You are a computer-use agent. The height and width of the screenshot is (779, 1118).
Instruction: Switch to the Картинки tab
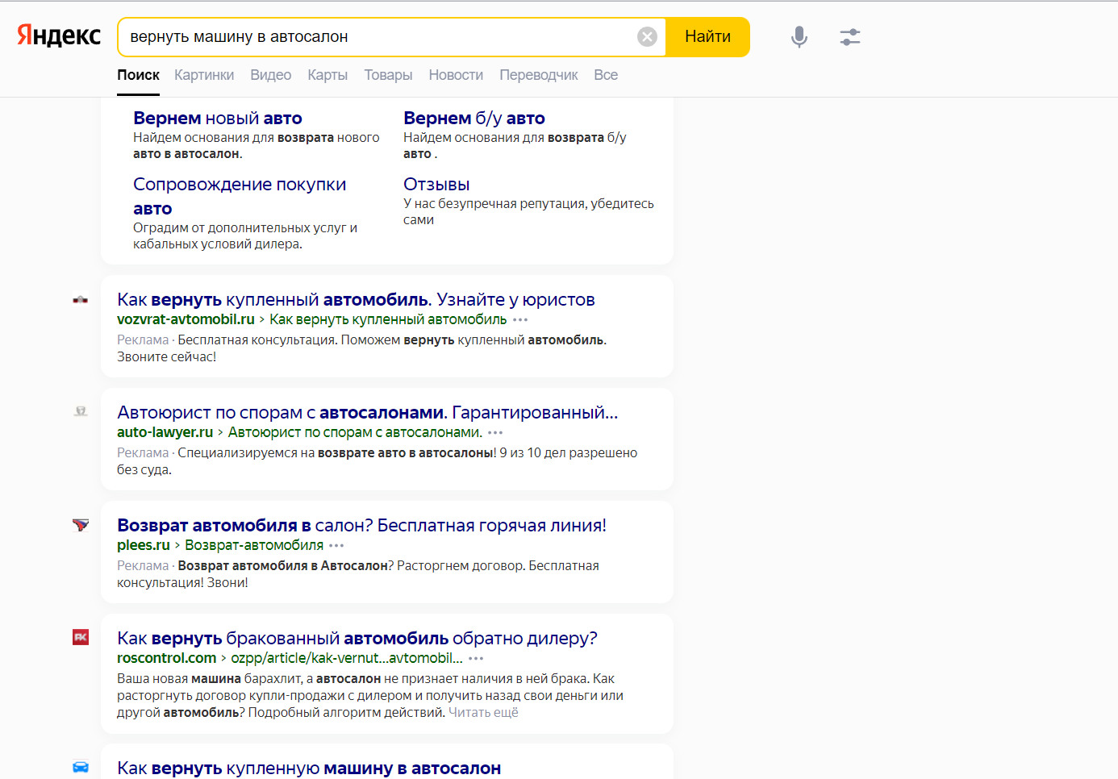coord(204,75)
